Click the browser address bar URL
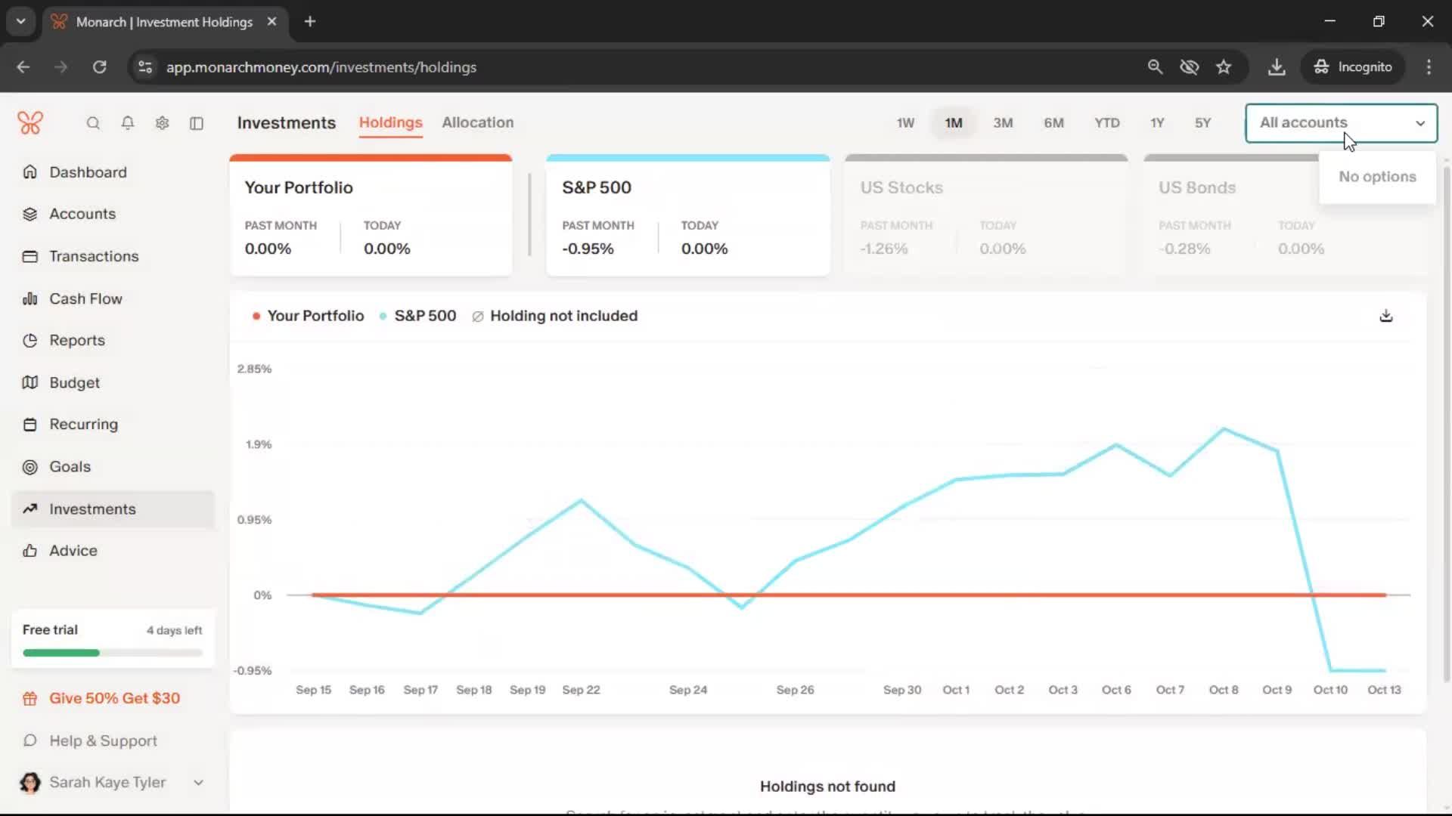 321,67
